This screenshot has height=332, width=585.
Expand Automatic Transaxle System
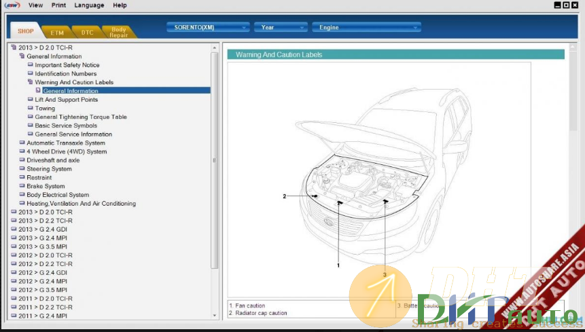click(66, 143)
